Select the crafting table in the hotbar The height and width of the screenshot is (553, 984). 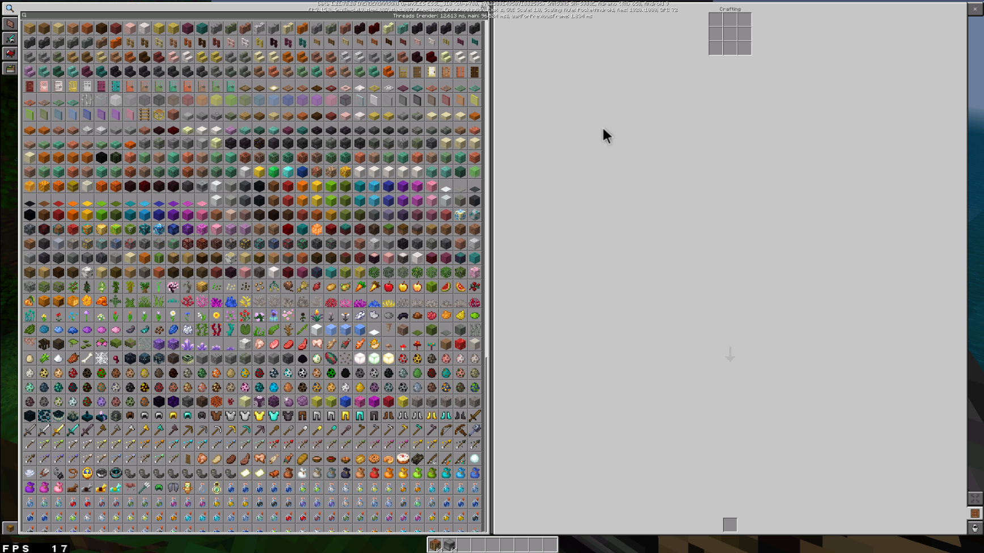click(435, 545)
